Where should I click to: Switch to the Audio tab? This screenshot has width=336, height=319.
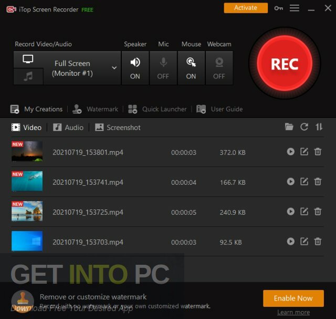click(x=68, y=127)
